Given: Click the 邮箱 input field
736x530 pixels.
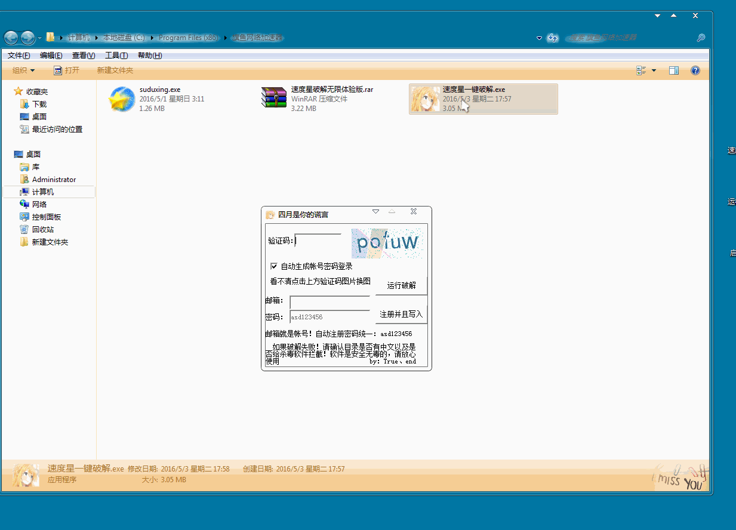Looking at the screenshot, I should 330,301.
